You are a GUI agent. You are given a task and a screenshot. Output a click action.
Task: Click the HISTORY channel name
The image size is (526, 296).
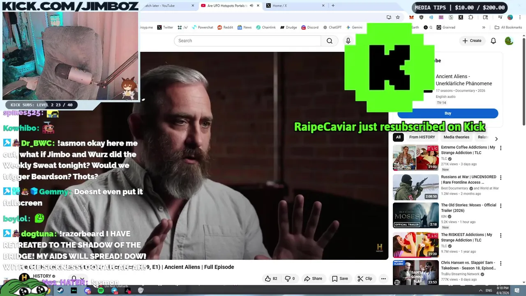(x=42, y=276)
